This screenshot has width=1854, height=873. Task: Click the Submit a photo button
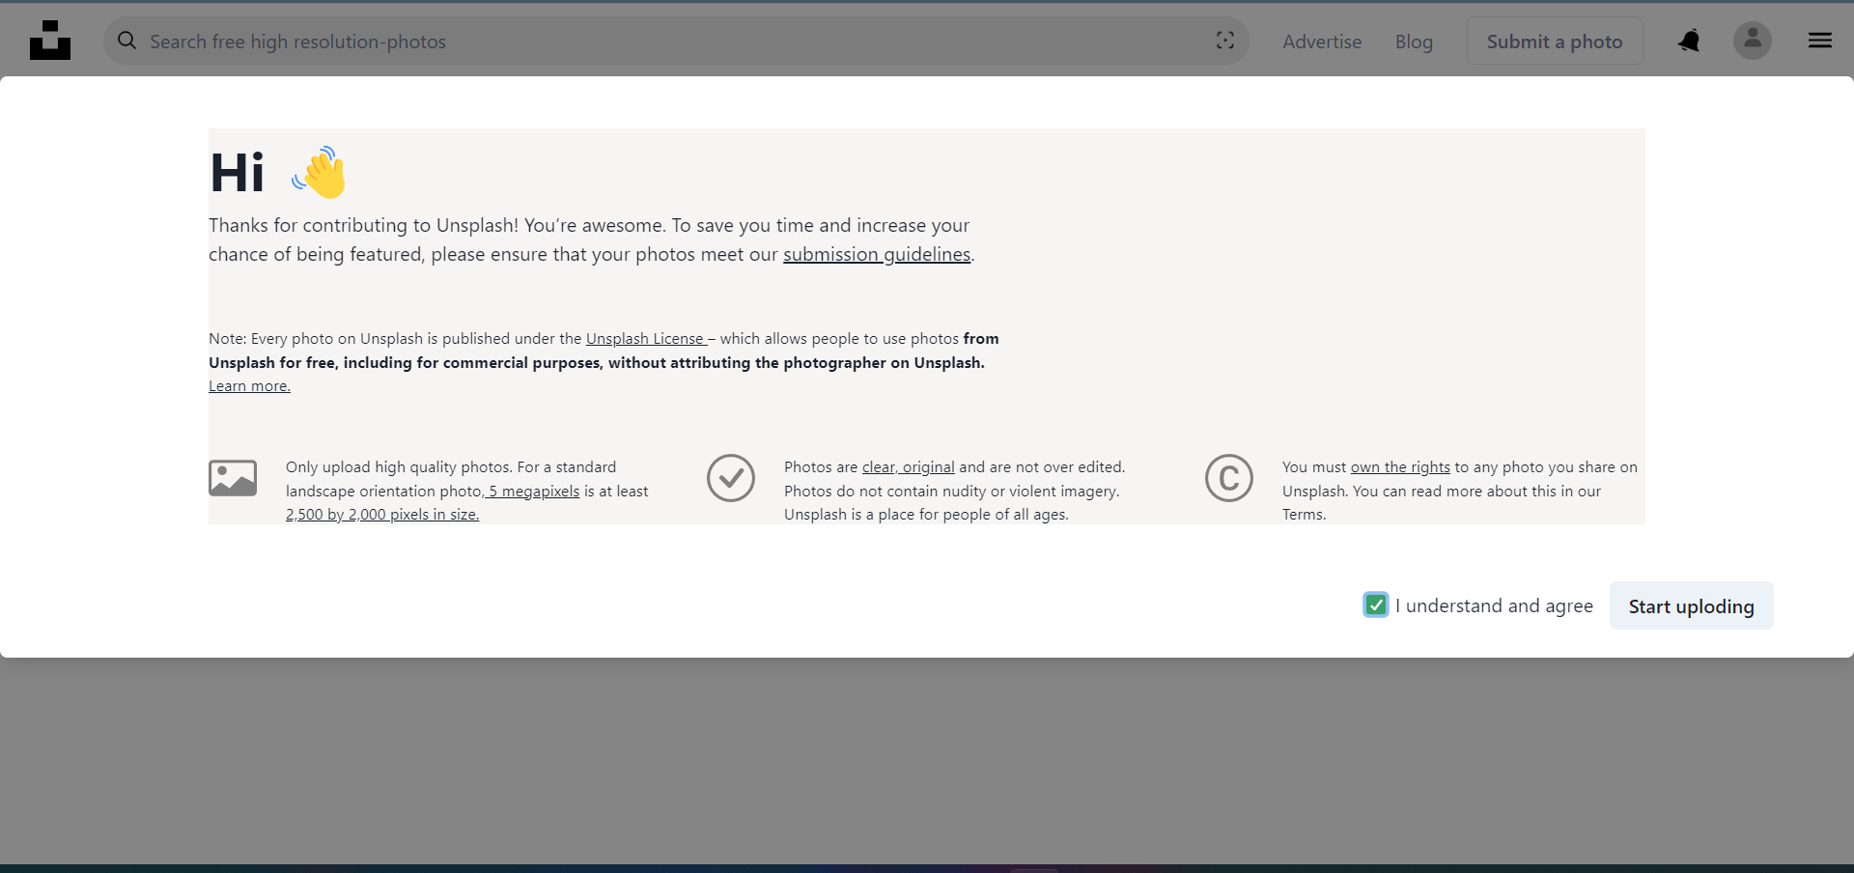(1555, 41)
